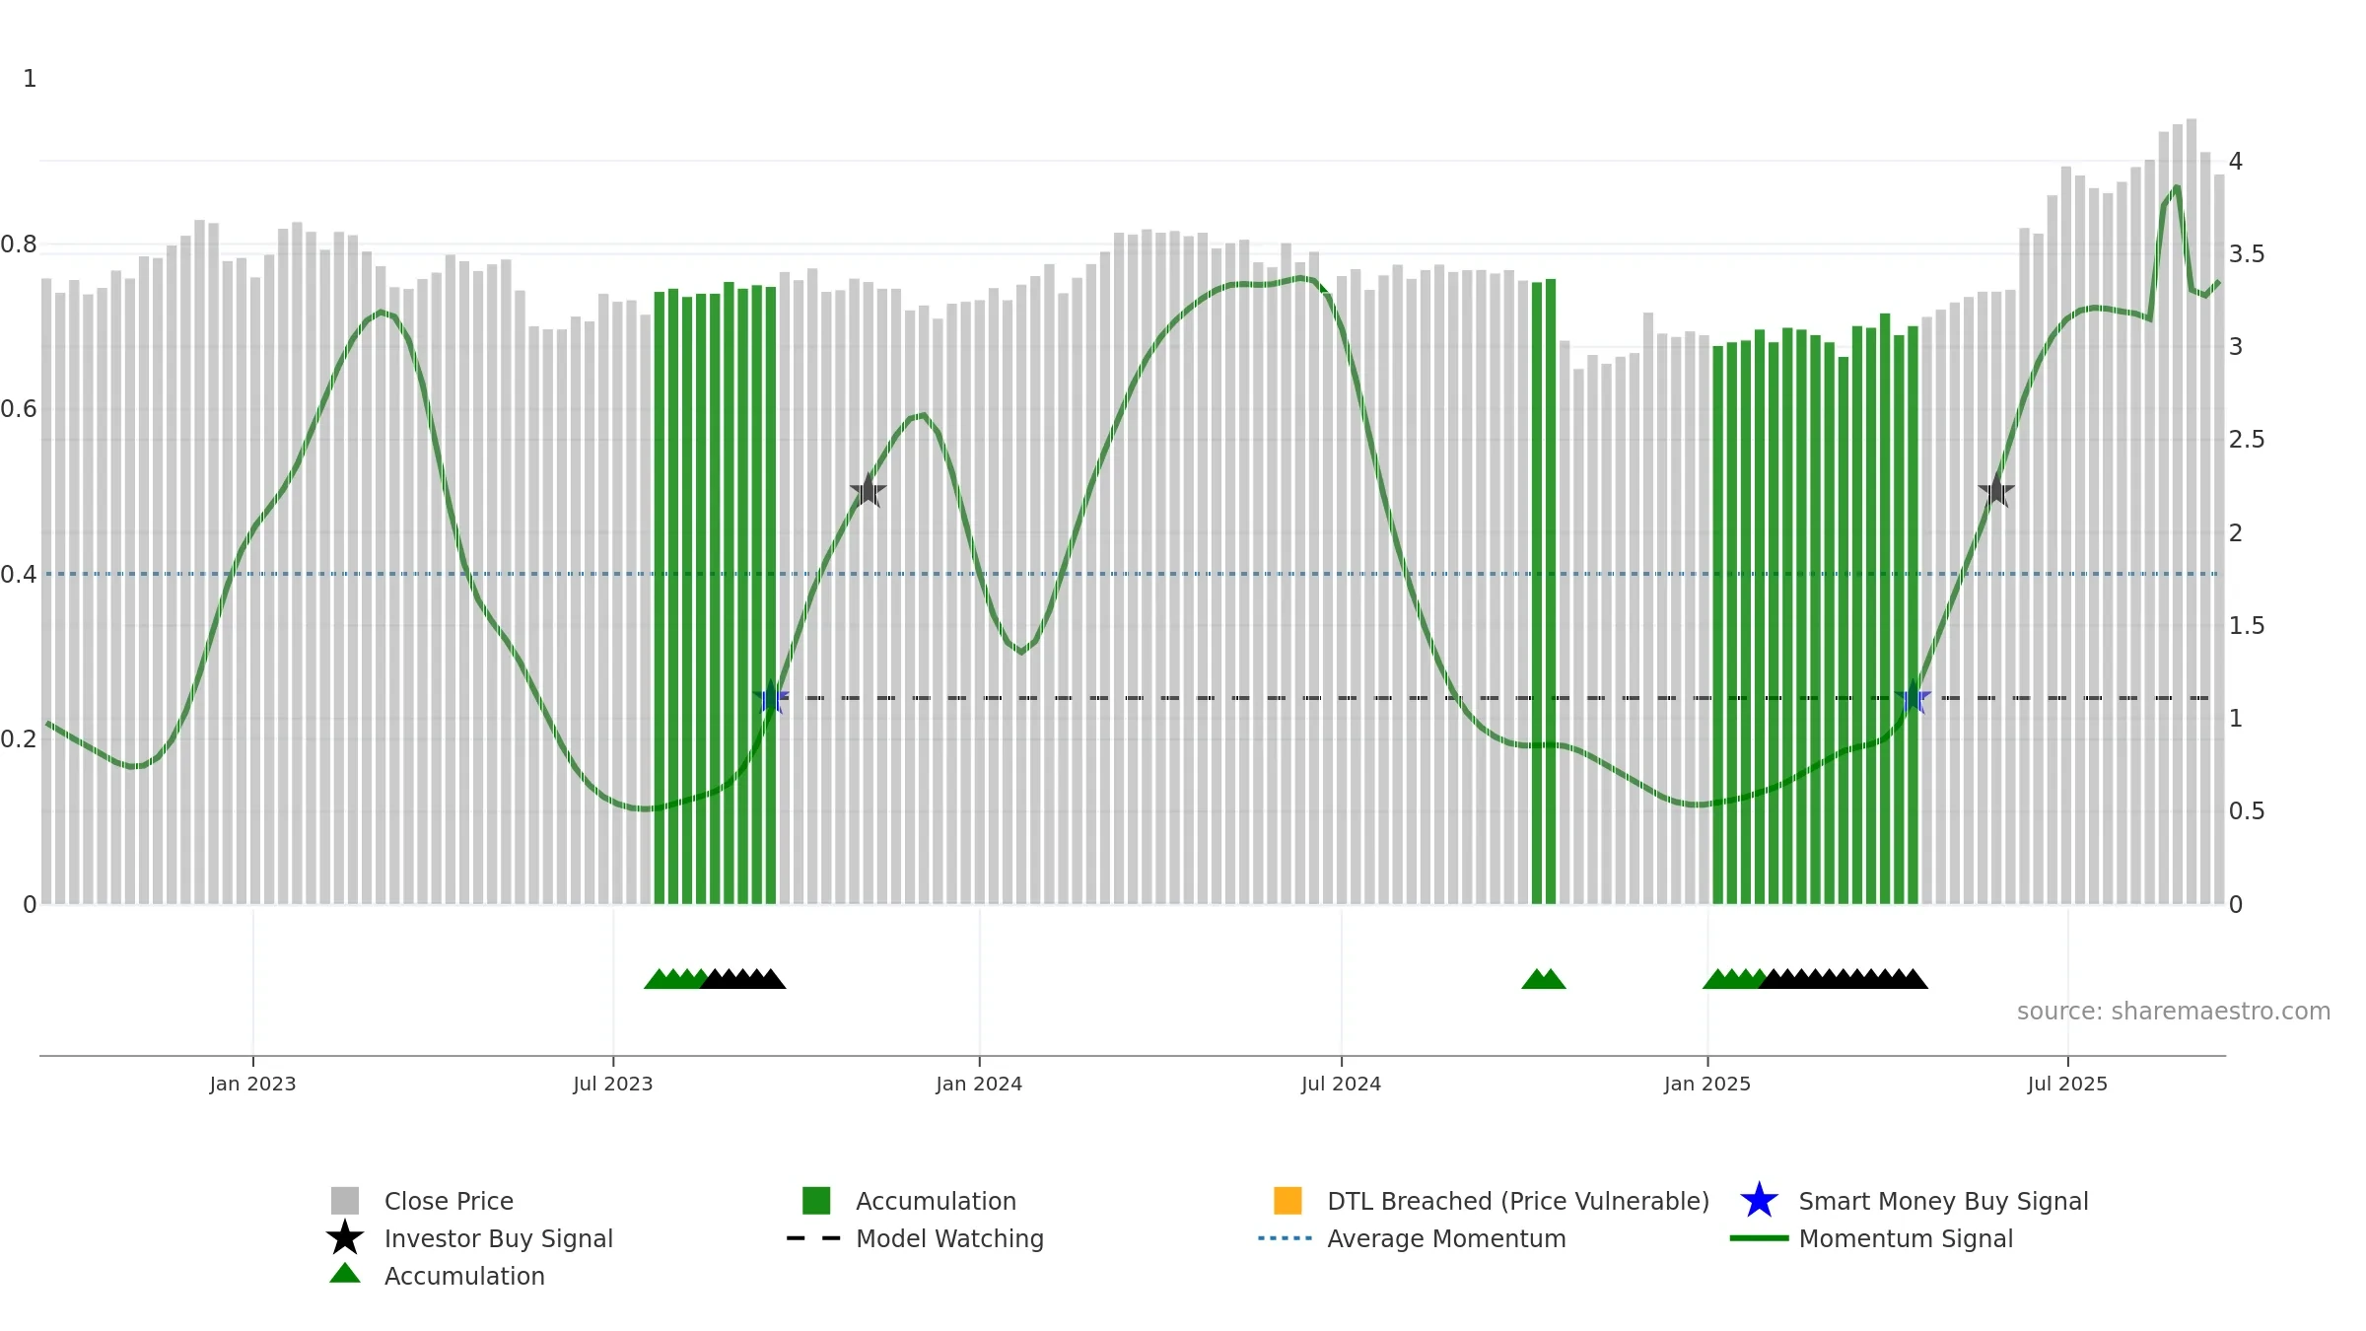Click the black investor star near mid 2025
Viewport: 2366px width, 1331px height.
click(1996, 490)
